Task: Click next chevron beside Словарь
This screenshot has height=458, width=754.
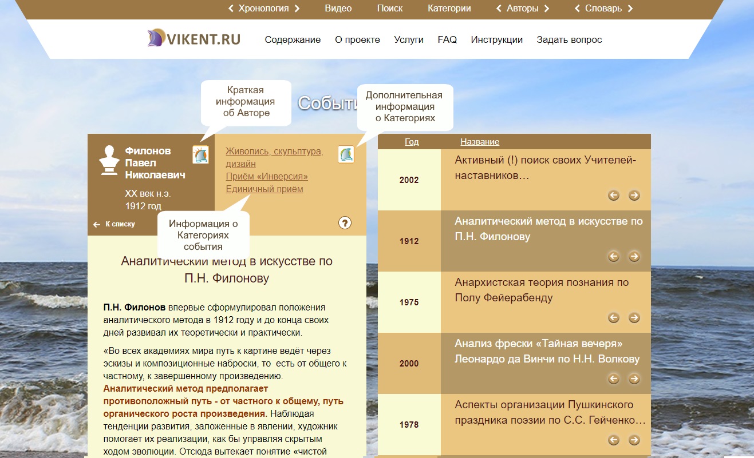Action: point(630,9)
